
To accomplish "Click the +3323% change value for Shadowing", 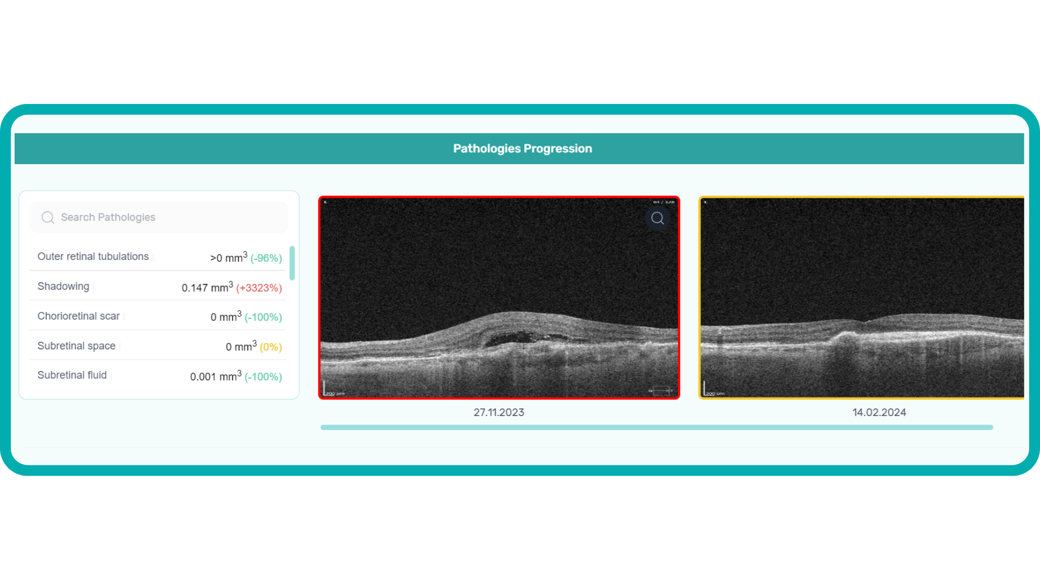I will pos(259,288).
